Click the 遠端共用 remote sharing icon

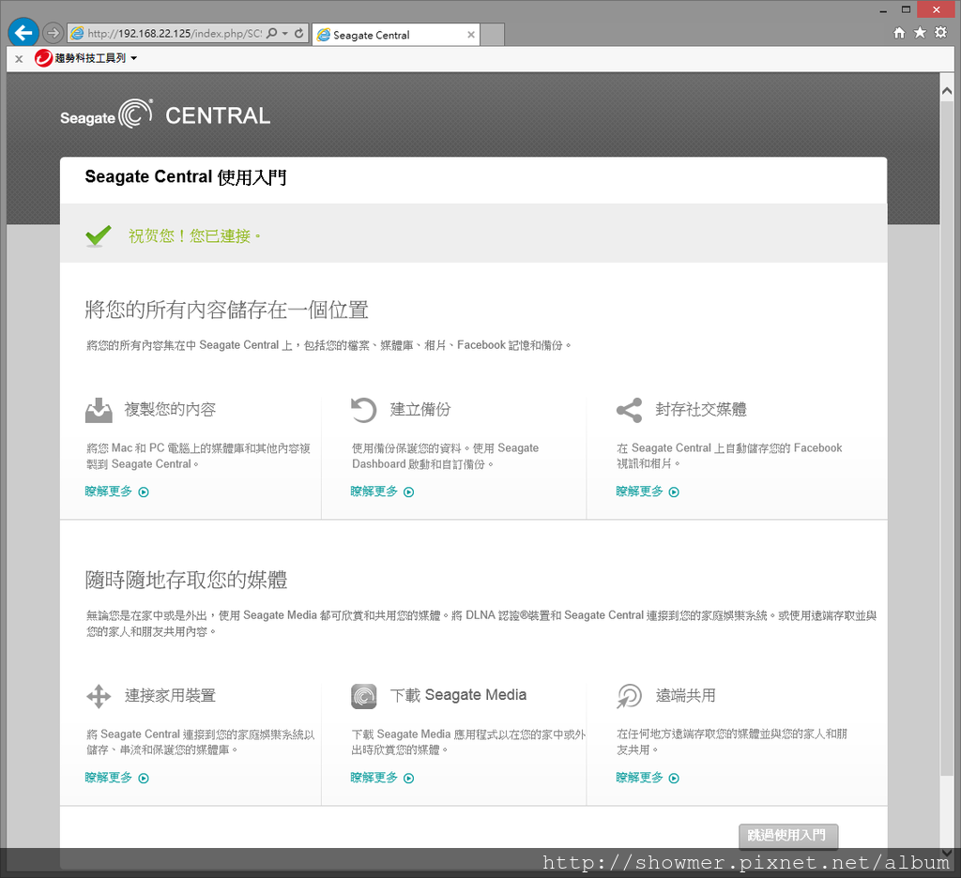629,696
